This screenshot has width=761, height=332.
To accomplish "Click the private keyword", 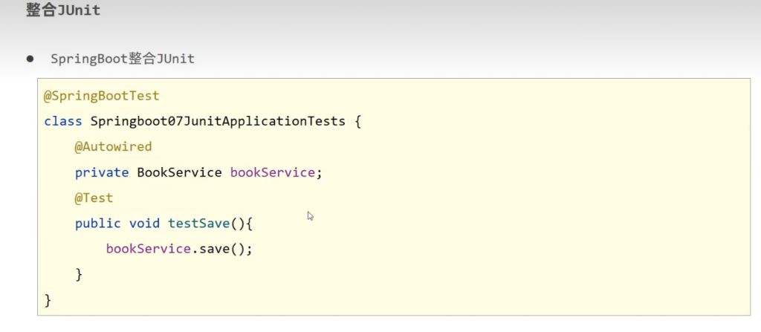I will [102, 172].
